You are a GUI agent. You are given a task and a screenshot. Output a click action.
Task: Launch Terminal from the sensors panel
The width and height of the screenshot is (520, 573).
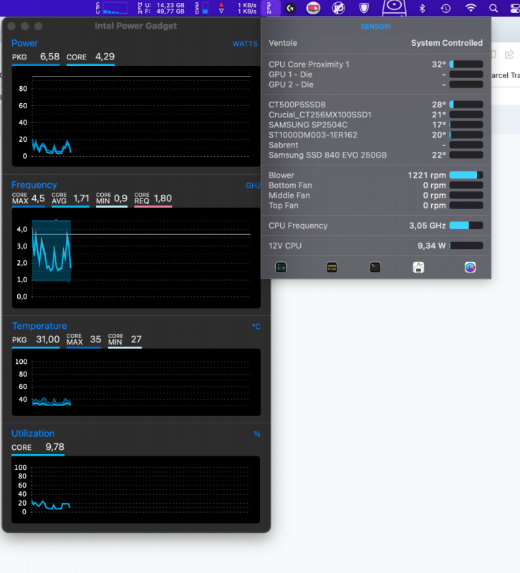(x=375, y=267)
